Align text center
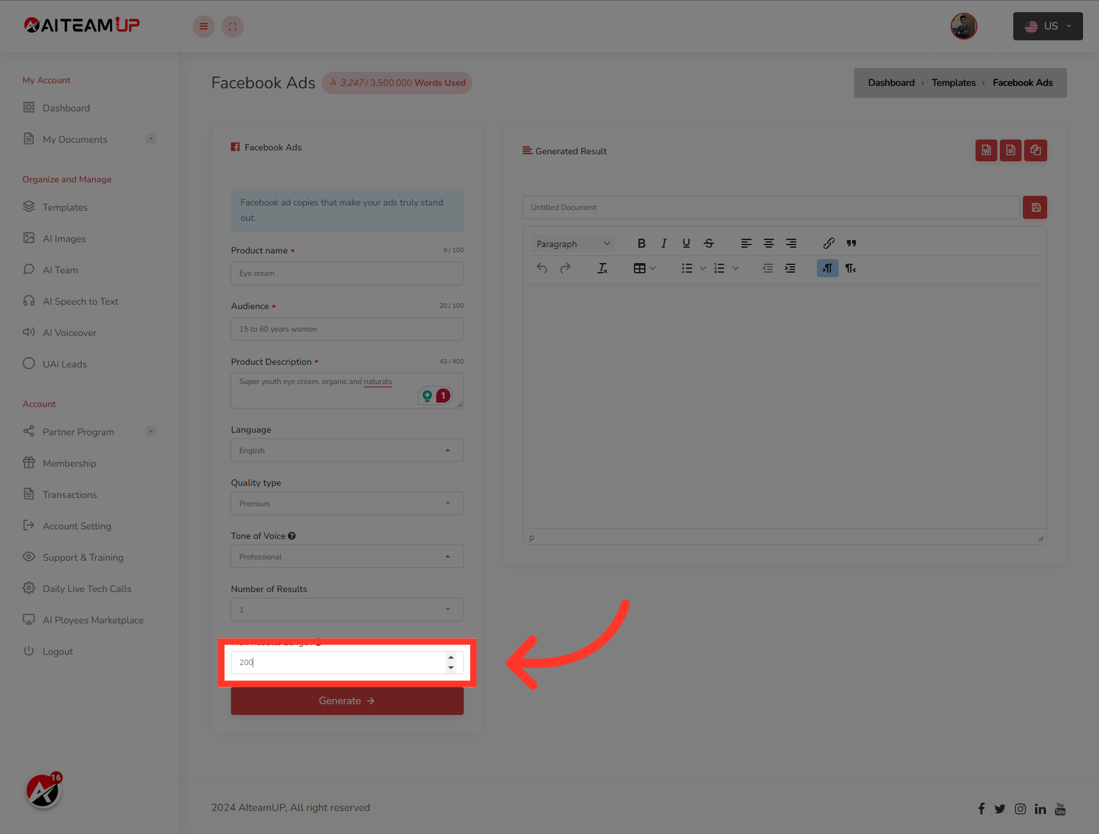The height and width of the screenshot is (834, 1099). pyautogui.click(x=769, y=243)
